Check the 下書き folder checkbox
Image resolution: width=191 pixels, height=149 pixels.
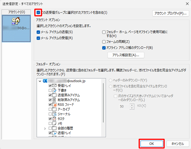click(50, 90)
